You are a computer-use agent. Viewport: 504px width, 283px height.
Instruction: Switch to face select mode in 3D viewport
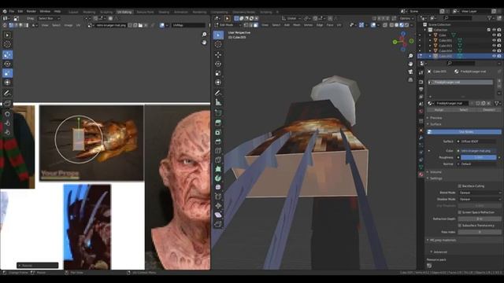256,25
